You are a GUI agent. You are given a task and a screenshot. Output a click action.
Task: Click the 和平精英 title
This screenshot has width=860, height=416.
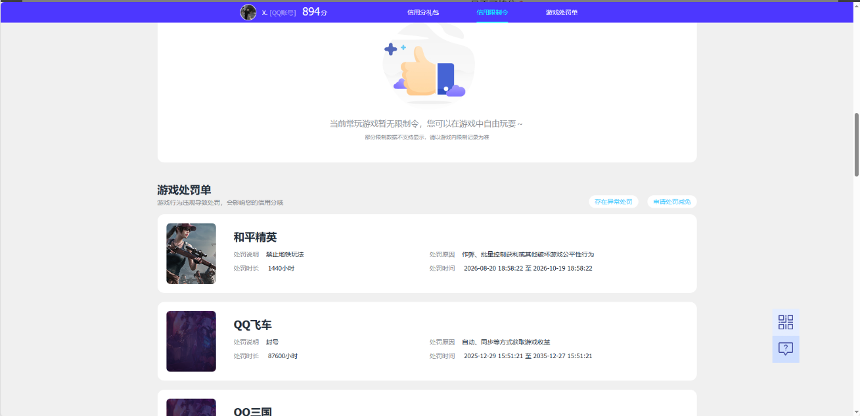coord(255,237)
